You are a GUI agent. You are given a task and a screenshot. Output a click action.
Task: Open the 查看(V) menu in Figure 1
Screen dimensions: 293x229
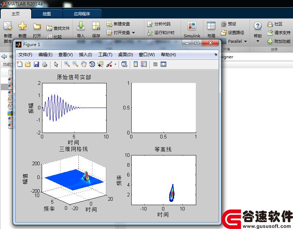tap(65, 55)
